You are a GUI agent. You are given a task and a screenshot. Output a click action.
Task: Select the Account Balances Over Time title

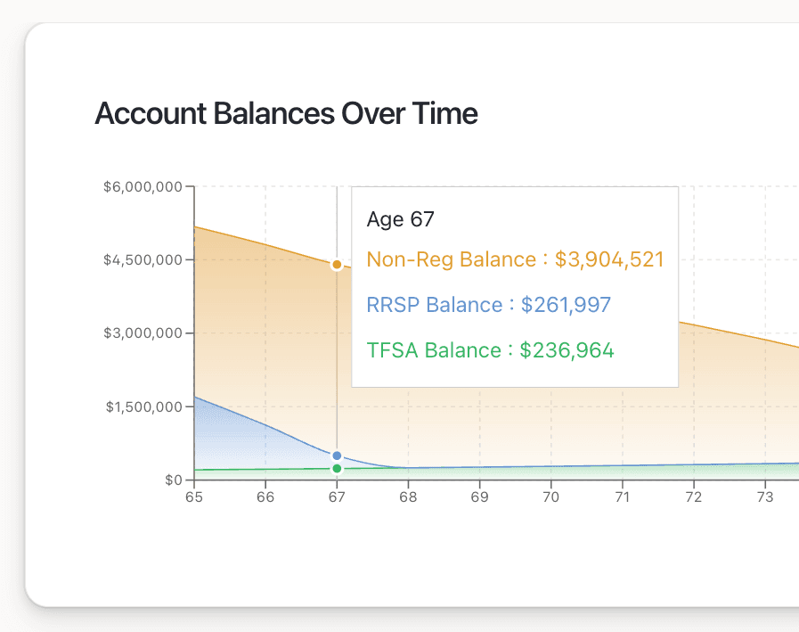(x=287, y=113)
